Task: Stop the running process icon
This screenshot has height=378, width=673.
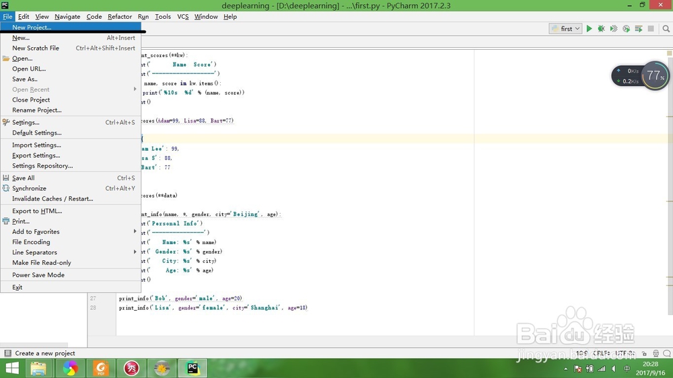Action: click(651, 28)
